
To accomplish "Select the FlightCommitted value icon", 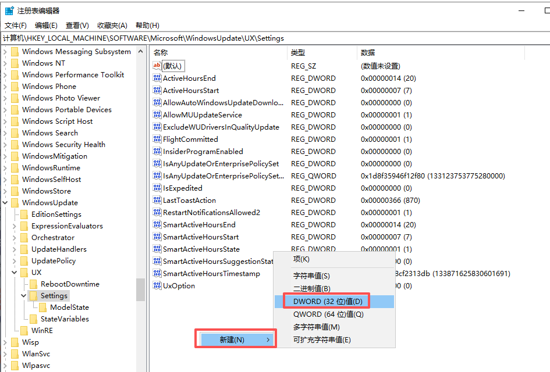I will pos(157,139).
